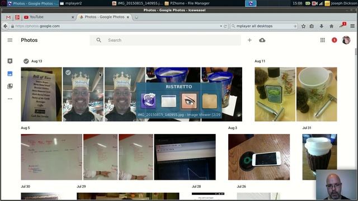Click into the Photos Search field
Viewport: 358px width, 201px height.
pyautogui.click(x=165, y=40)
